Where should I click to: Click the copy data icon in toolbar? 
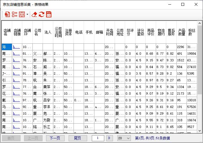8,14
